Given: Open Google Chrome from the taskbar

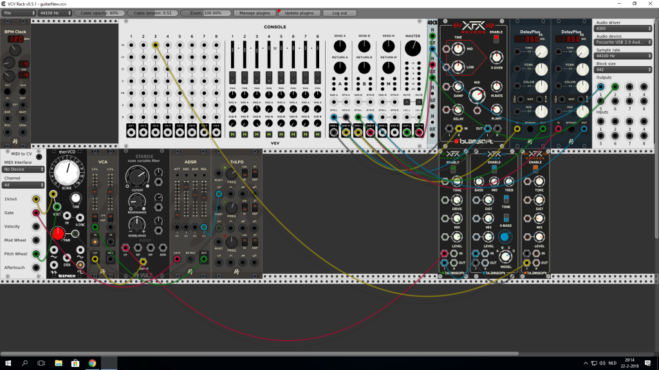Looking at the screenshot, I should coord(92,363).
